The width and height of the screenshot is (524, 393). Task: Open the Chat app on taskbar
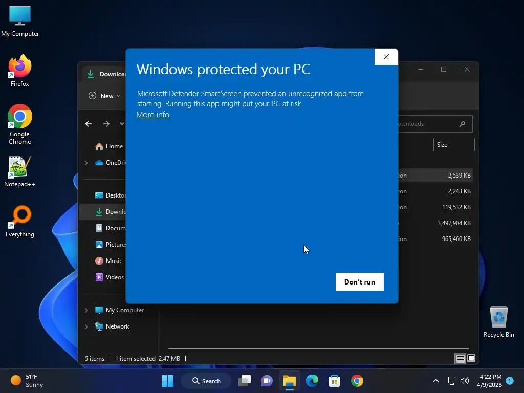tap(267, 381)
